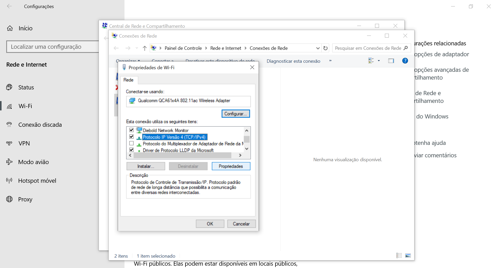This screenshot has height=268, width=498.
Task: Click the Configurar... button
Action: 236,114
